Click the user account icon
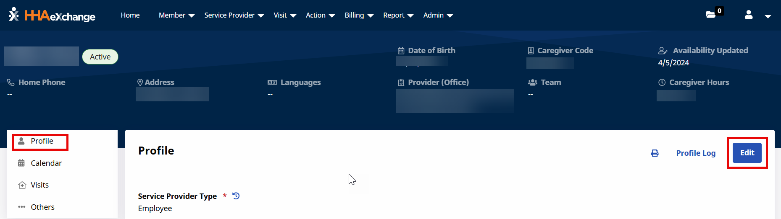This screenshot has width=781, height=219. 748,15
